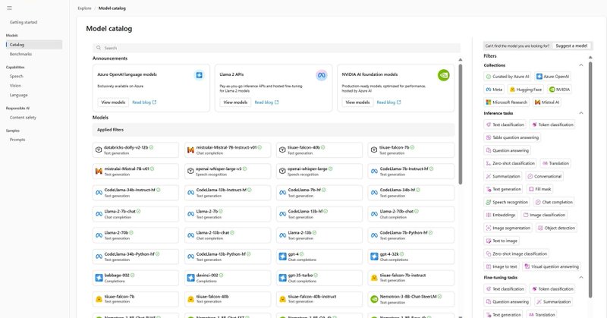Click the Meta icon on Llama-2-7b-chat
Viewport: 607px width, 318px height.
pyautogui.click(x=99, y=214)
